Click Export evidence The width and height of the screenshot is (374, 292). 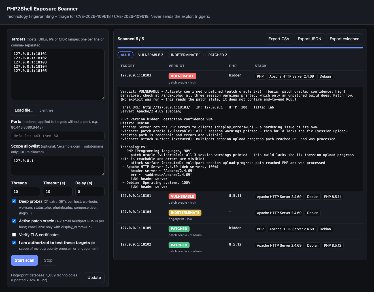pyautogui.click(x=344, y=39)
